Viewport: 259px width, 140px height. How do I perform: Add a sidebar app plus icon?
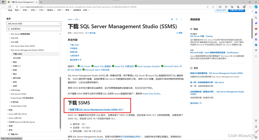click(256, 56)
